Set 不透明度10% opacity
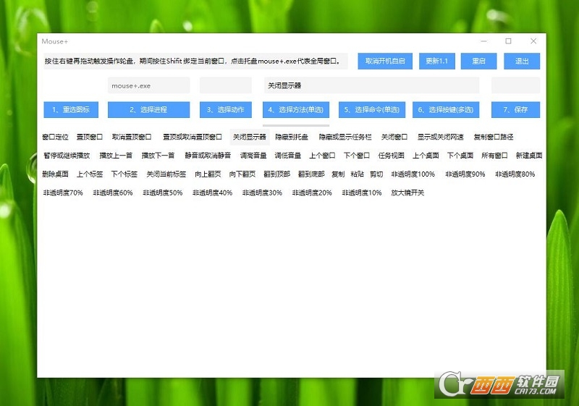The image size is (579, 406). point(362,193)
